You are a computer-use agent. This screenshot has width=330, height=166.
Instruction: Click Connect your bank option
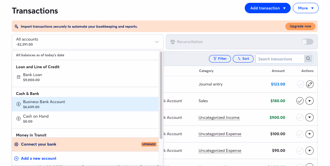[x=85, y=144]
